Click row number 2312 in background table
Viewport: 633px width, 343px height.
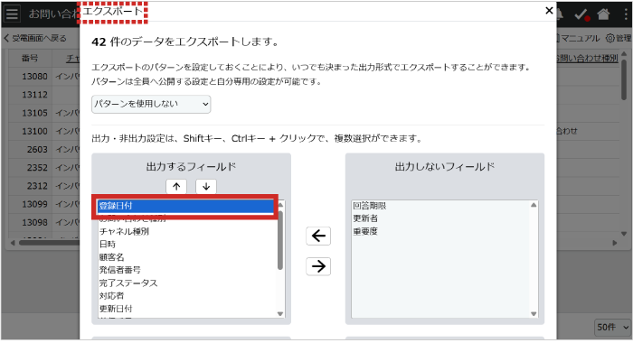coord(37,186)
